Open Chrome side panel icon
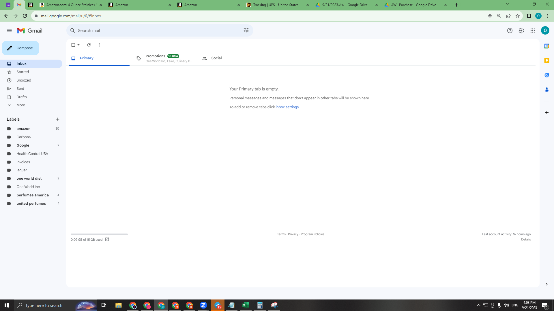 pos(529,16)
